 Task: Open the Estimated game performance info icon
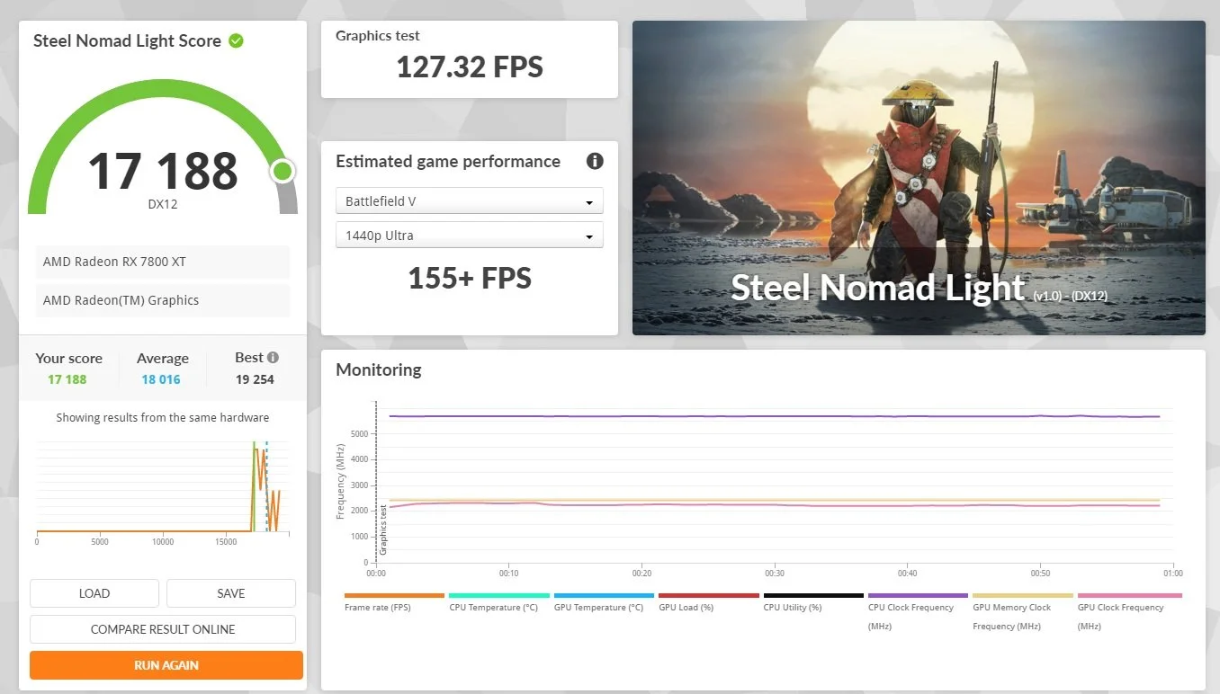(x=594, y=161)
